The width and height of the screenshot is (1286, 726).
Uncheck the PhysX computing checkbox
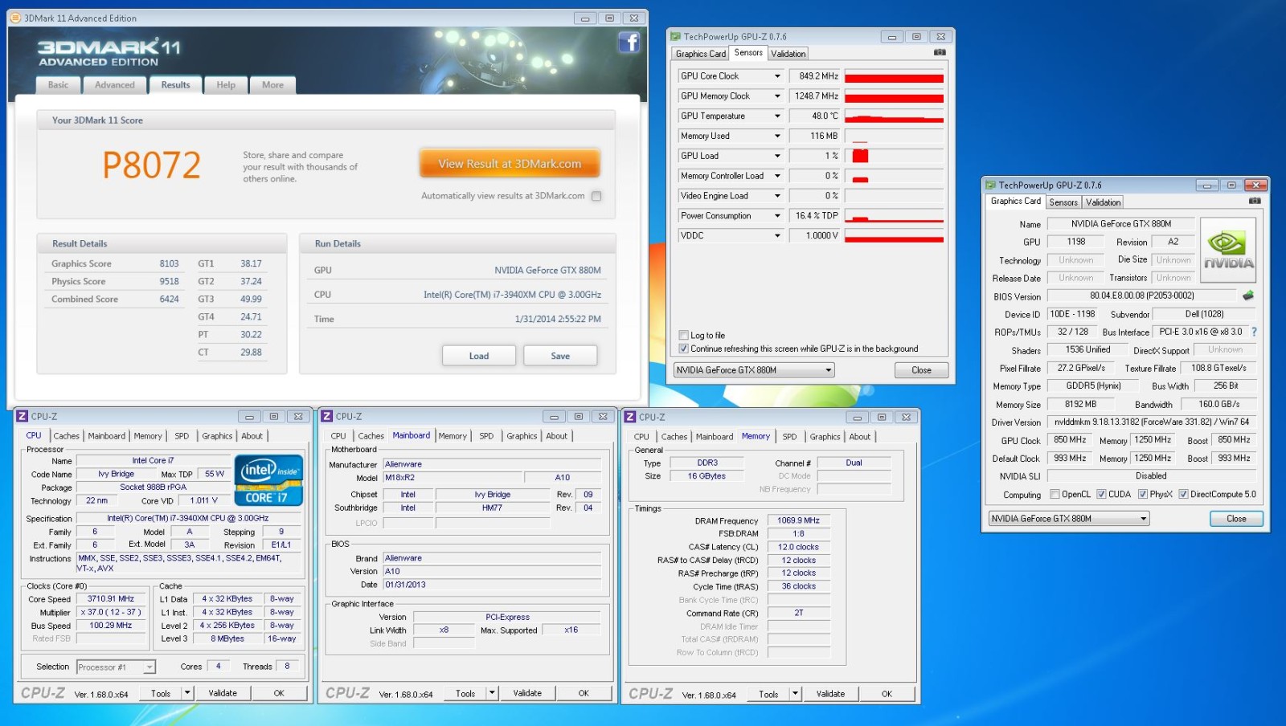tap(1143, 495)
